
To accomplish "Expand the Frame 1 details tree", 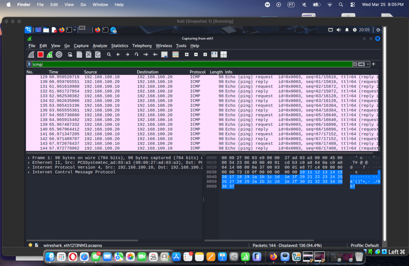I will click(x=29, y=158).
